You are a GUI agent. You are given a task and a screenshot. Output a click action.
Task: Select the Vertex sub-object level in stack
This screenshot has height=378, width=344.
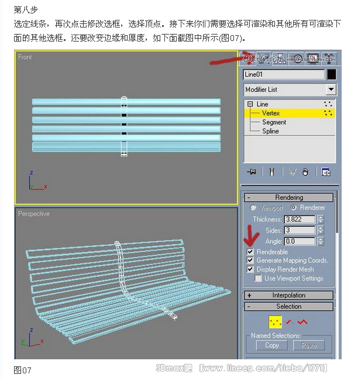click(290, 113)
